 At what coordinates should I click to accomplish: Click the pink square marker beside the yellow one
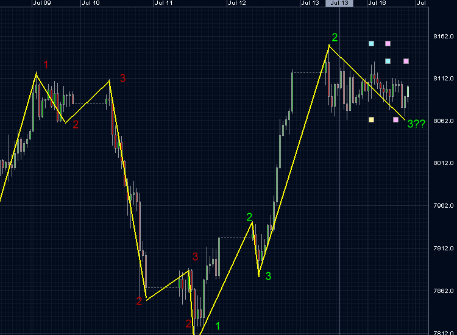(395, 120)
